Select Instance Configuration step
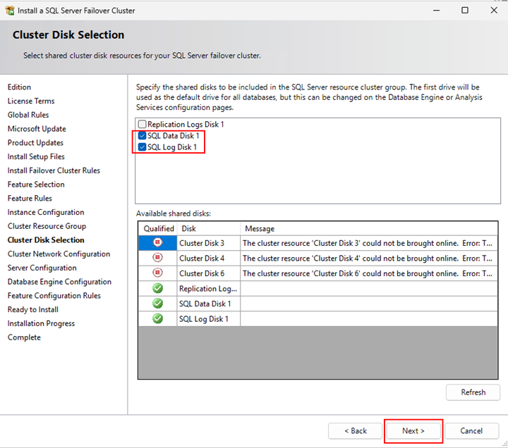Viewport: 508px width, 448px height. tap(46, 212)
